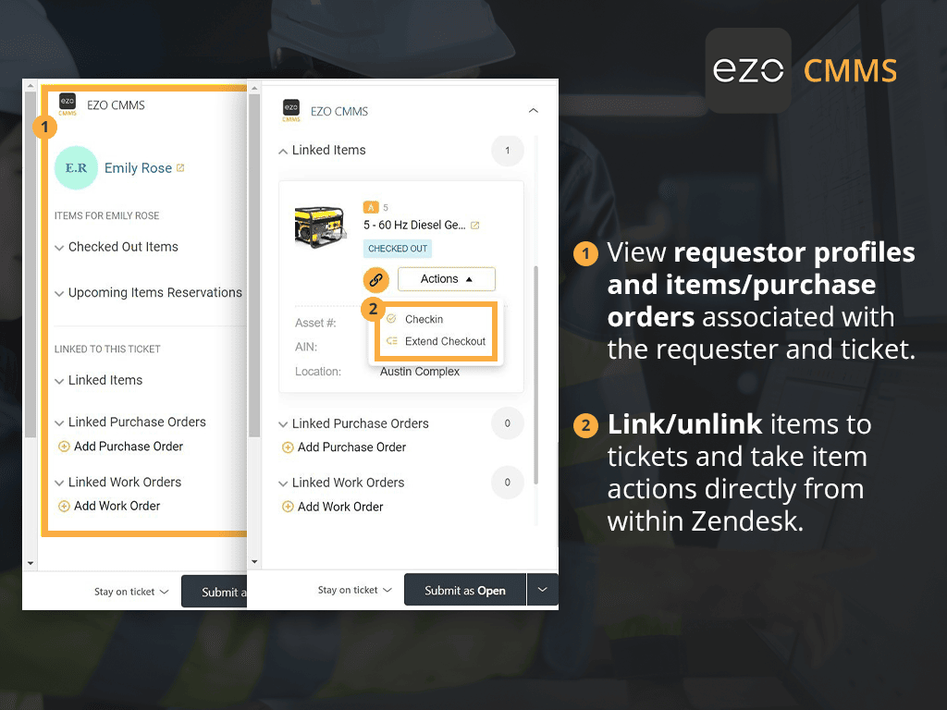
Task: Click the orange unlink chain icon
Action: (375, 278)
